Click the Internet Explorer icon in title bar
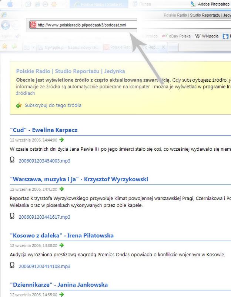Viewport: 231px width, 297px height. [4, 14]
